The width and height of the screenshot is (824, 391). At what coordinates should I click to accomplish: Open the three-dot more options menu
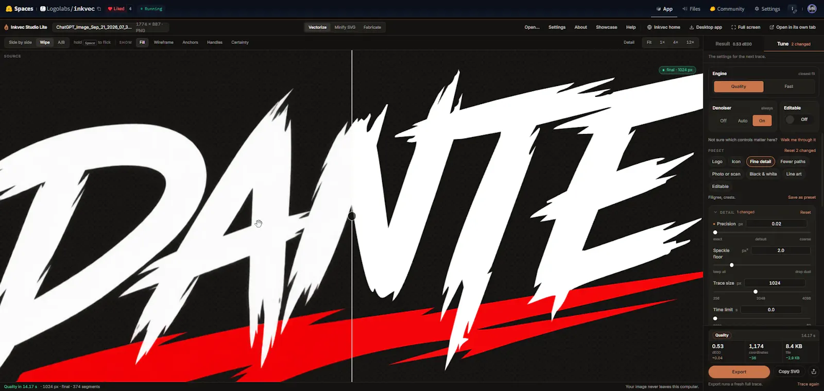793,9
